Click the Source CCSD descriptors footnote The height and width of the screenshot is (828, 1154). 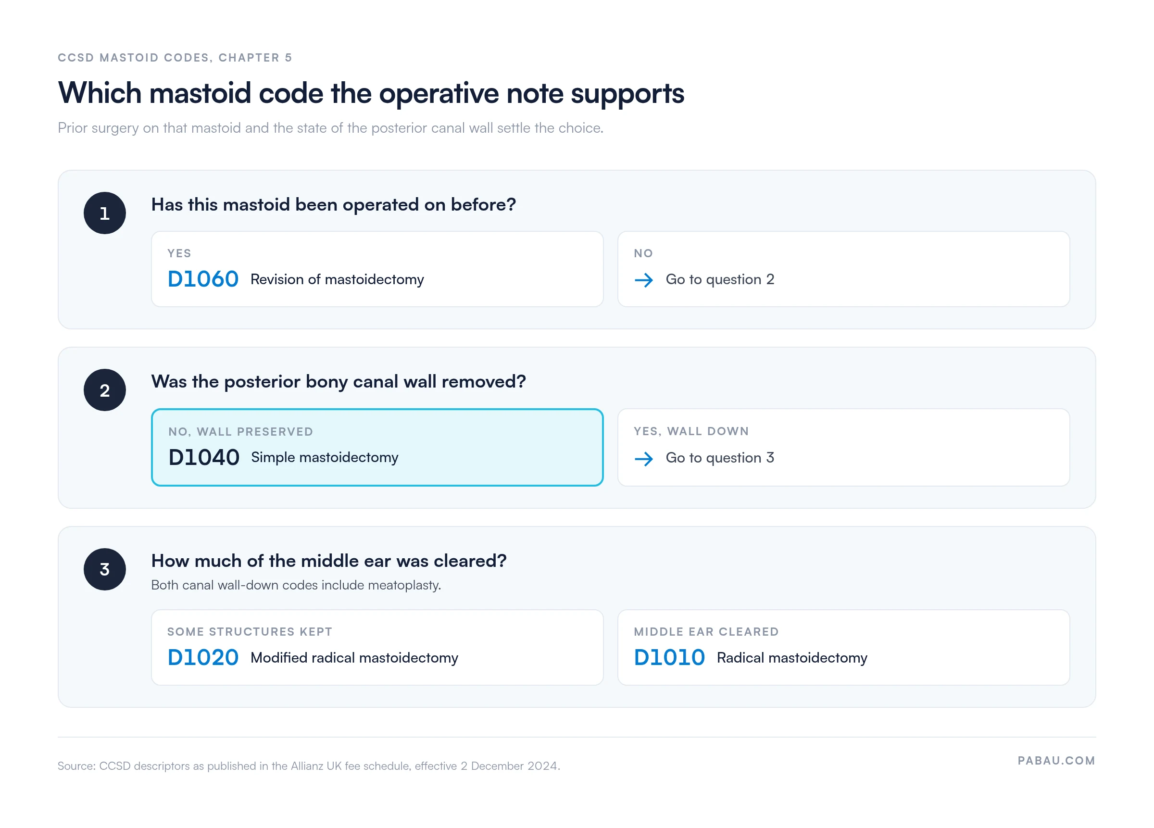coord(308,766)
